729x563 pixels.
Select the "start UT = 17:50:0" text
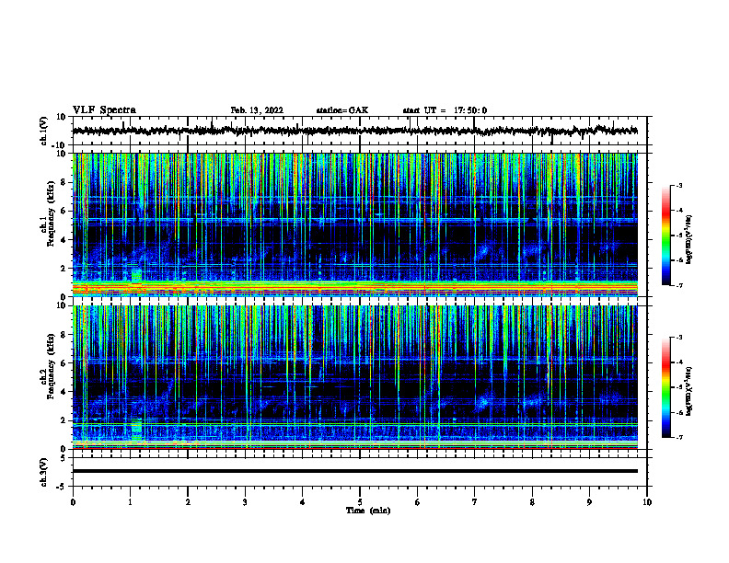tap(445, 110)
